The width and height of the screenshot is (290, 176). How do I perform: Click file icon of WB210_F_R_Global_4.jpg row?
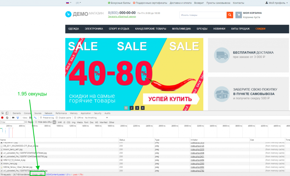[x=1, y=160]
